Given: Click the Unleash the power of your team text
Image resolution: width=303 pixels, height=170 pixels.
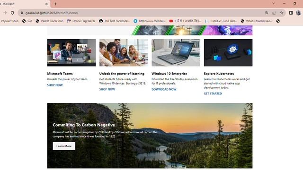Looking at the screenshot, I should pos(67,79).
